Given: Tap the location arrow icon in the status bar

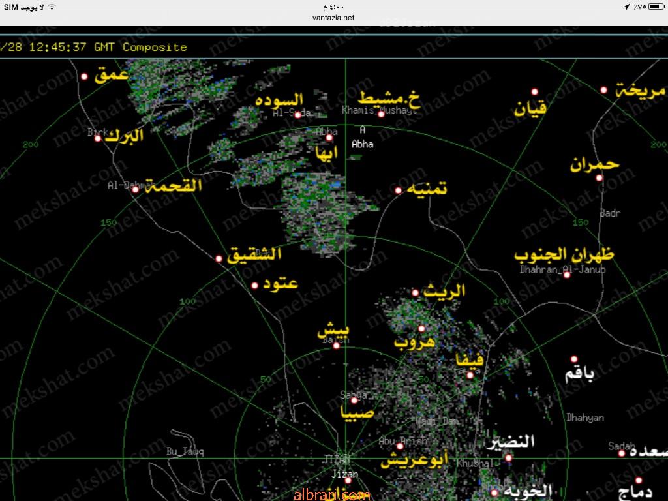Looking at the screenshot, I should 626,7.
